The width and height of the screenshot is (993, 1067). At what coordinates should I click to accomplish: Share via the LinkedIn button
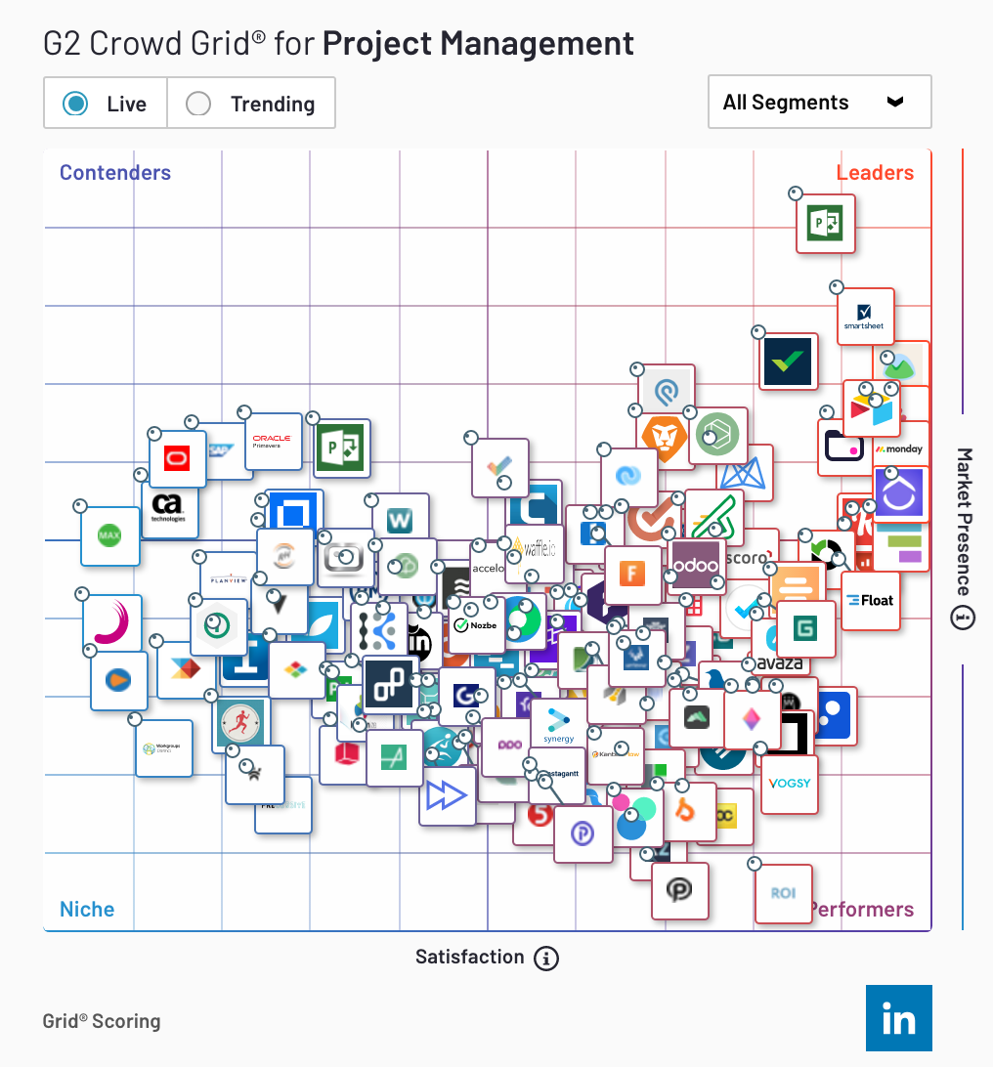point(898,1018)
